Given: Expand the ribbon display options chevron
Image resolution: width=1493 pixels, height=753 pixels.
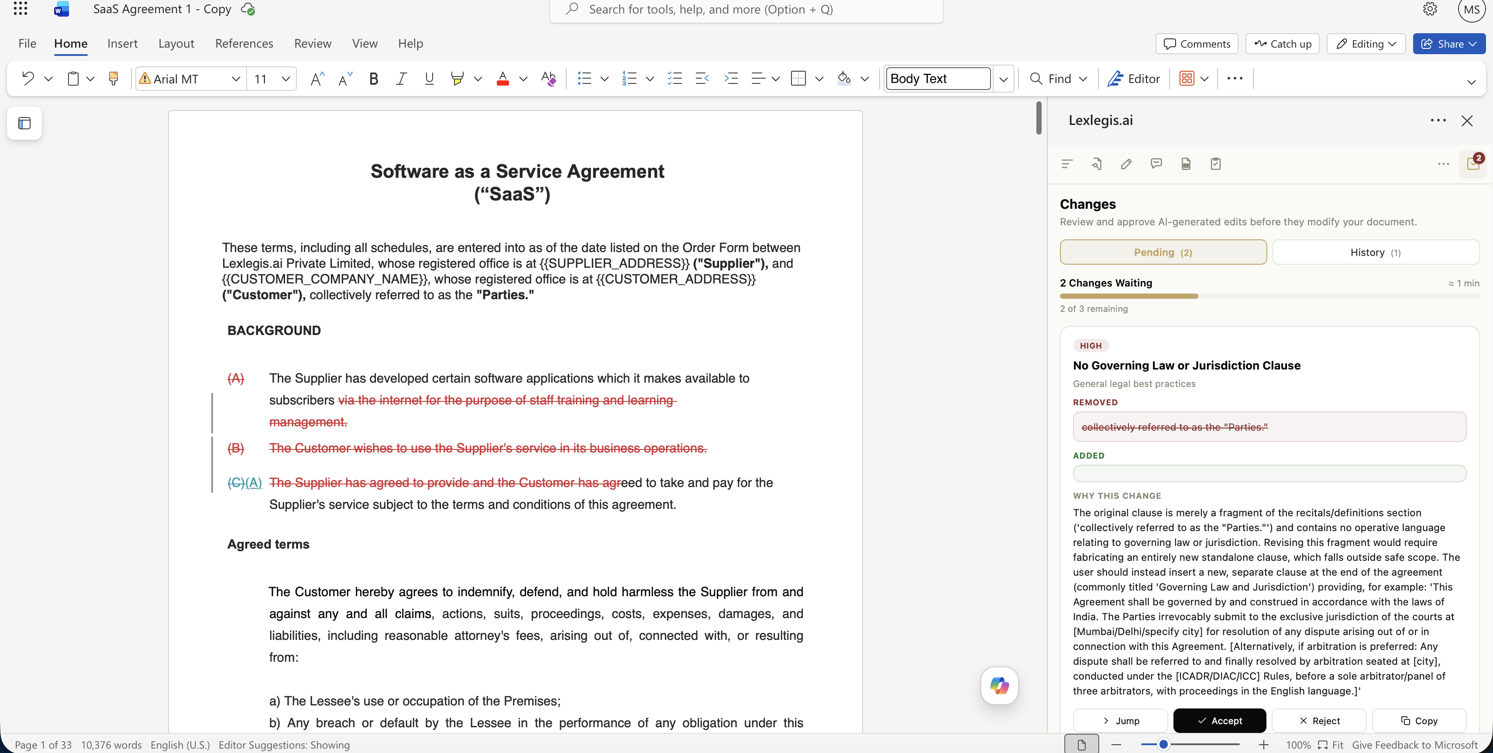Looking at the screenshot, I should pyautogui.click(x=1471, y=82).
